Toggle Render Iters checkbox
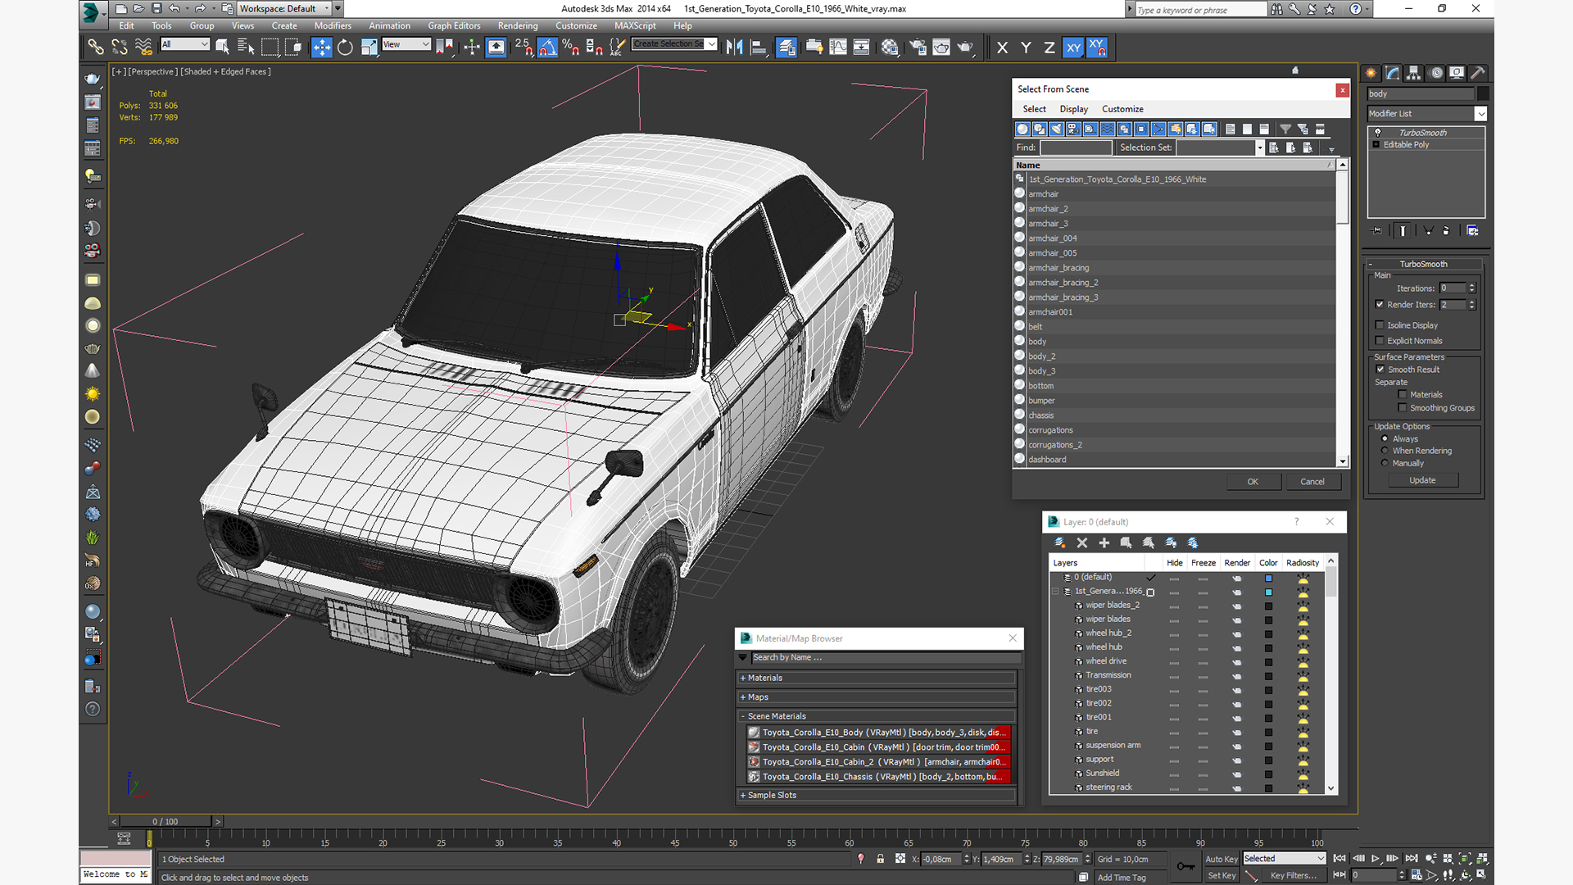Screen dimensions: 1573x885 (1380, 305)
